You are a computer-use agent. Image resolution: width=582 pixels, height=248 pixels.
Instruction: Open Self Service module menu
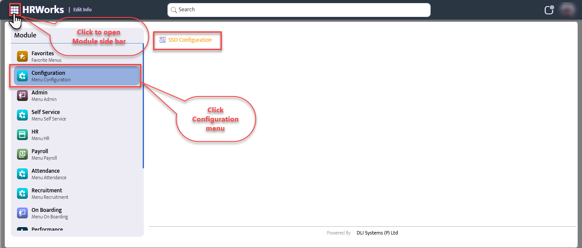click(77, 115)
